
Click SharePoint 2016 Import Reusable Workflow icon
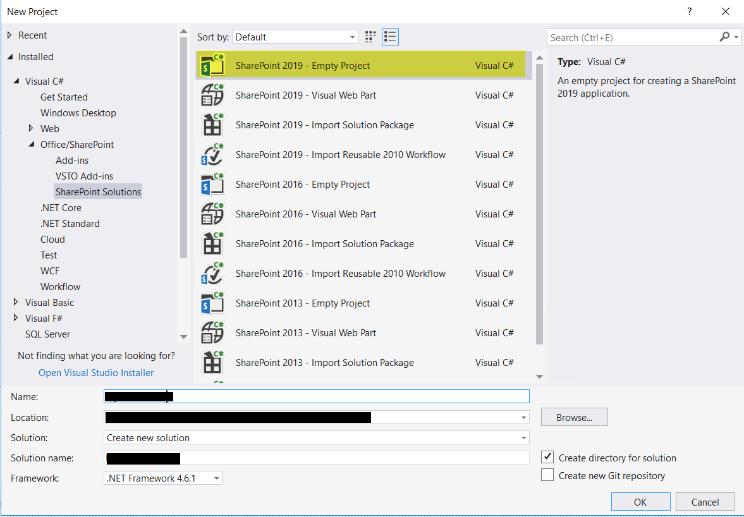point(212,273)
